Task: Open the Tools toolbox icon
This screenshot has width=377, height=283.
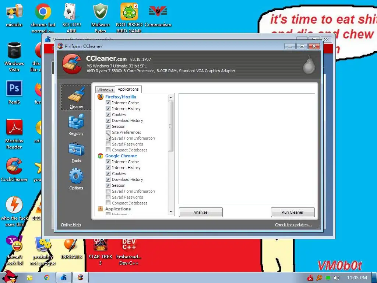Action: [76, 149]
